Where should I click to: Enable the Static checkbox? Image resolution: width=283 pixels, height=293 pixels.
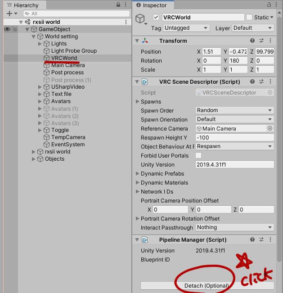249,18
